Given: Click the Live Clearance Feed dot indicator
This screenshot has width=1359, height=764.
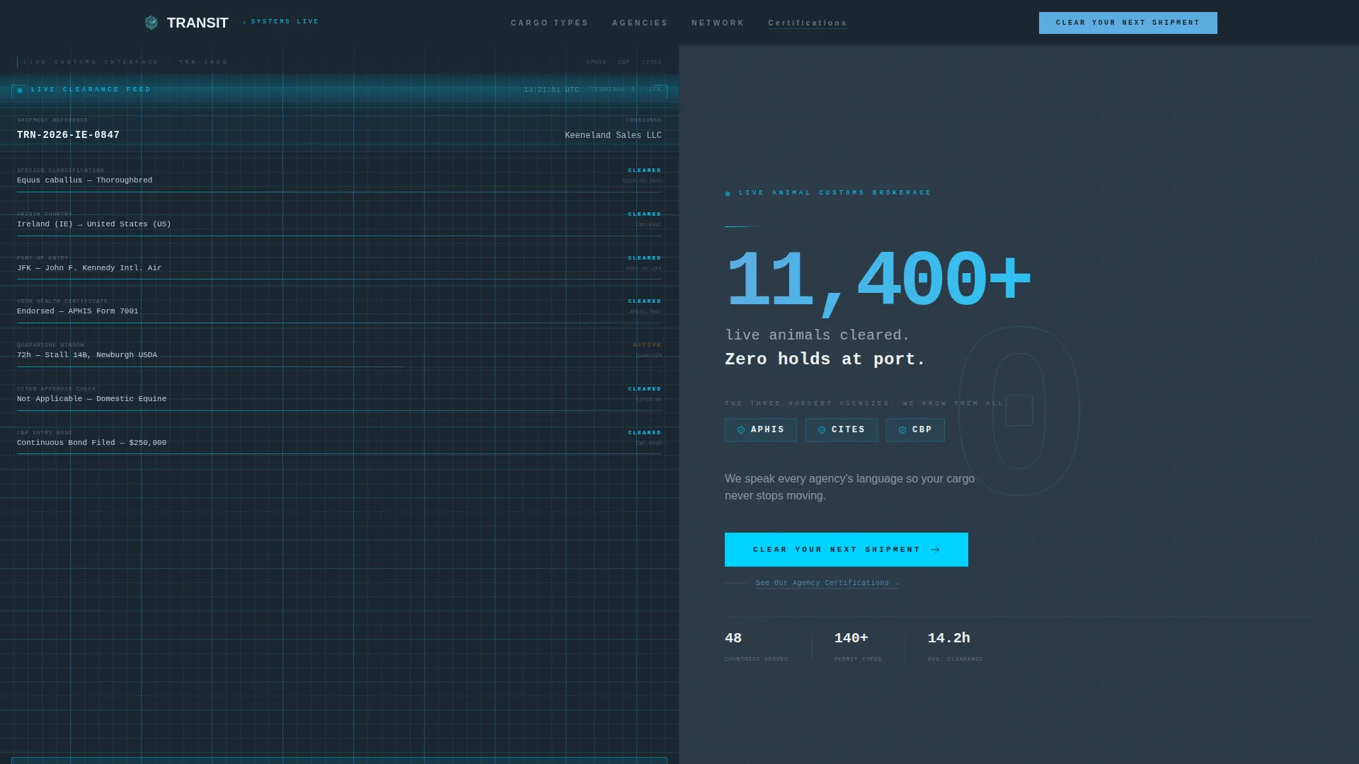Looking at the screenshot, I should 20,91.
